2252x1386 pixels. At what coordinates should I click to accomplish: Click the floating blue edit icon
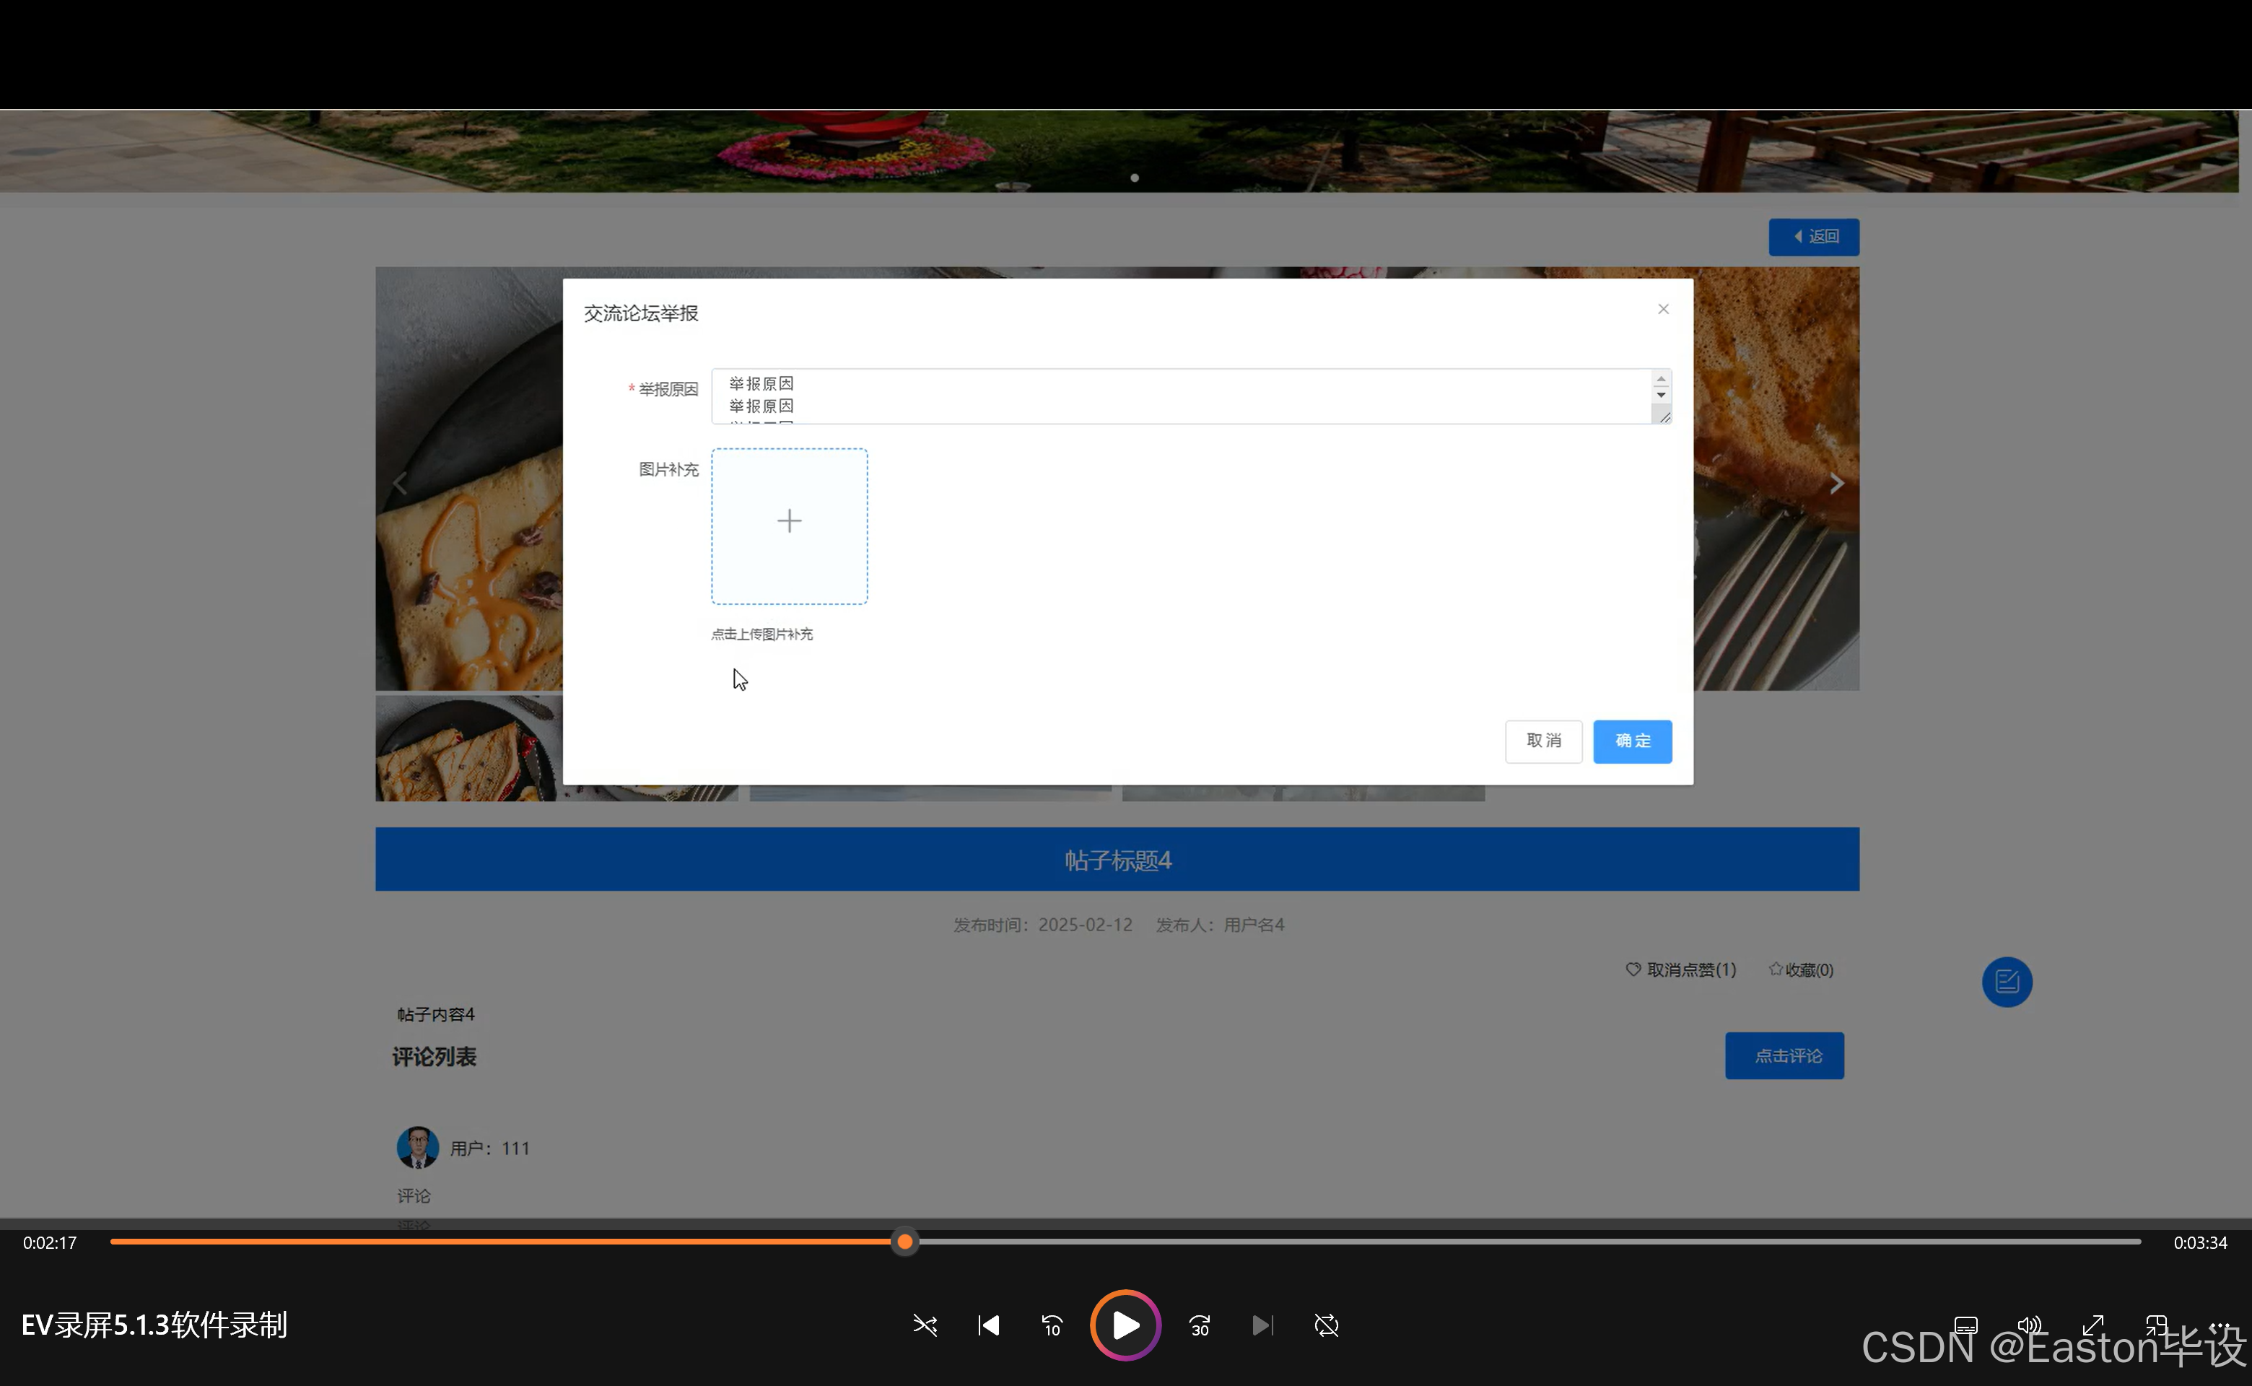[2007, 982]
